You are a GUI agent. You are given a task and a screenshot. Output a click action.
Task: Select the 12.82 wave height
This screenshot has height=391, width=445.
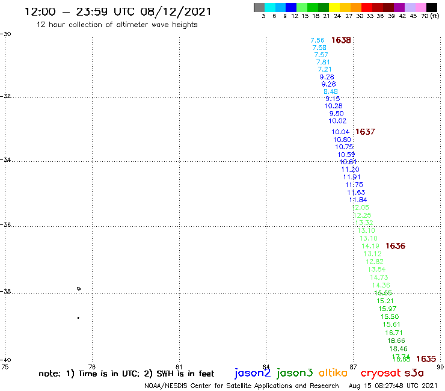tap(375, 262)
